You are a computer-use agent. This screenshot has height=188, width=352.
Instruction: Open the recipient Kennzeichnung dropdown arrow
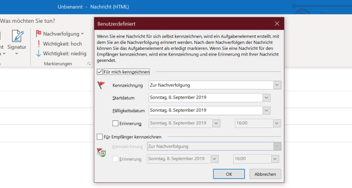coord(277,146)
